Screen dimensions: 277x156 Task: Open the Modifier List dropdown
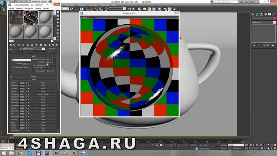coord(264,22)
